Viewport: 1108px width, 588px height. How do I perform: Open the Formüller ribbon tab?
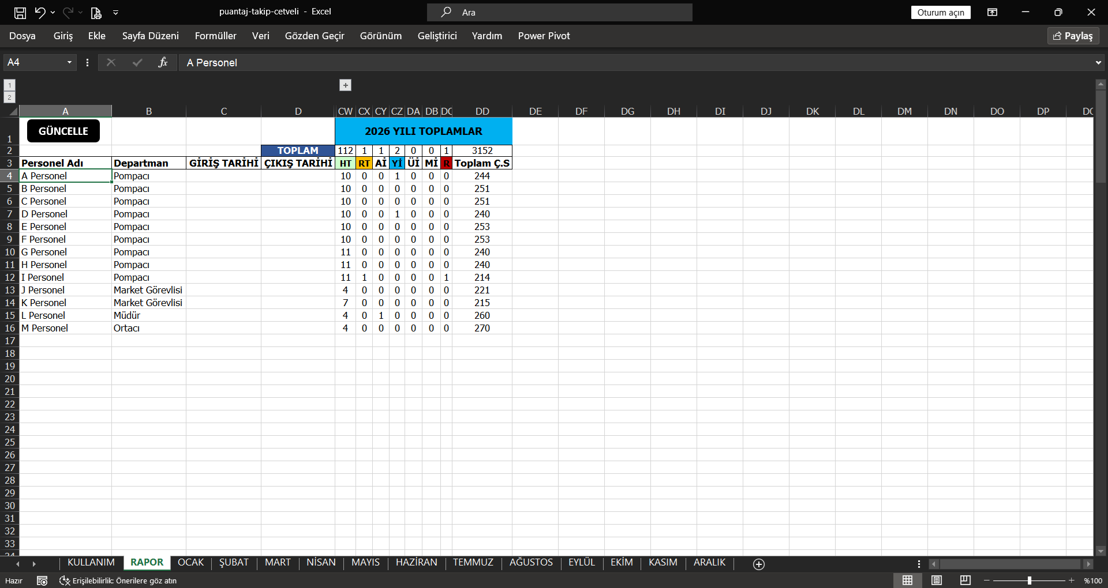click(x=215, y=36)
